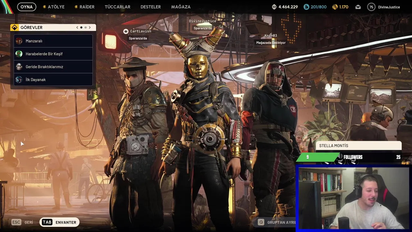The width and height of the screenshot is (412, 232).
Task: Click the coin currency icon beside 4.464.229
Action: pyautogui.click(x=274, y=7)
